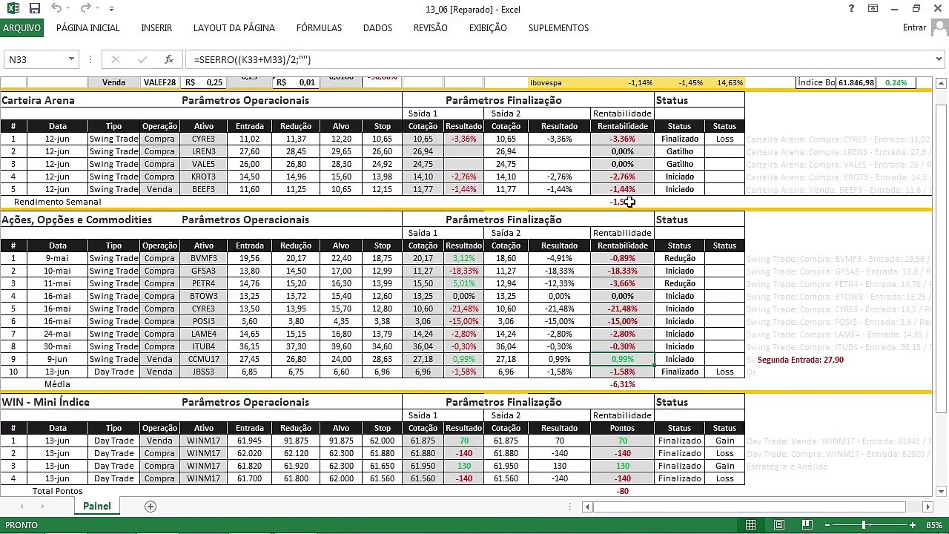Screen dimensions: 949x534
Task: Click the Segunda Entrada: 27,90 note
Action: [800, 360]
